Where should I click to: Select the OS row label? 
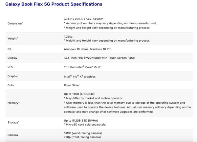10,49
